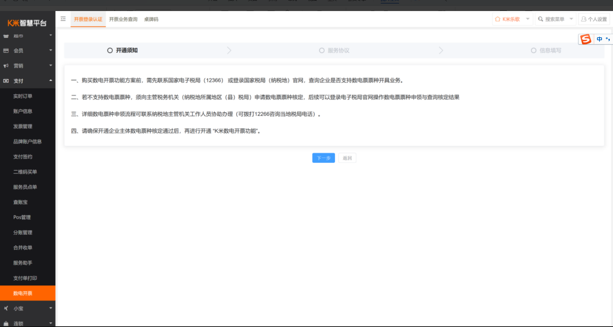Viewport: 613px width, 327px height.
Task: Click the 搜索菜单 magnifier icon
Action: pyautogui.click(x=540, y=19)
